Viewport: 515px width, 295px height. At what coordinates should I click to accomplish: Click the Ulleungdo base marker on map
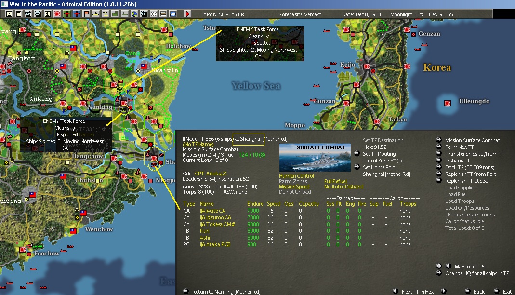pyautogui.click(x=448, y=103)
